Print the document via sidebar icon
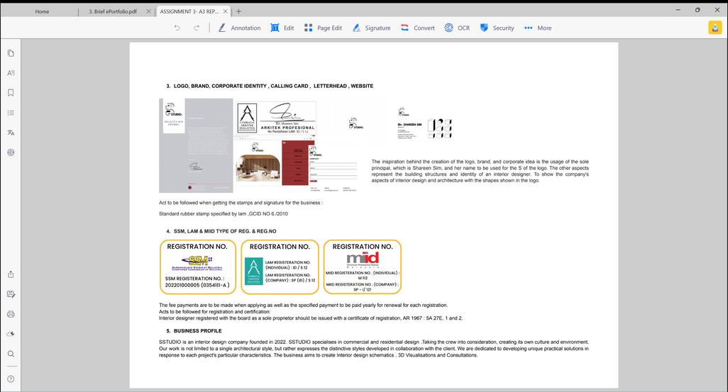 [x=11, y=314]
